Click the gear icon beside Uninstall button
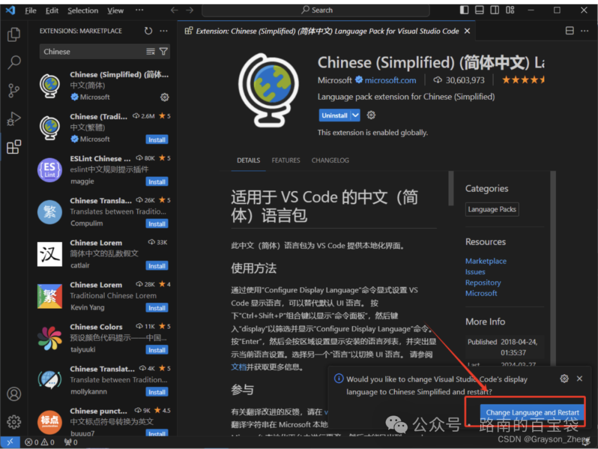 click(371, 115)
